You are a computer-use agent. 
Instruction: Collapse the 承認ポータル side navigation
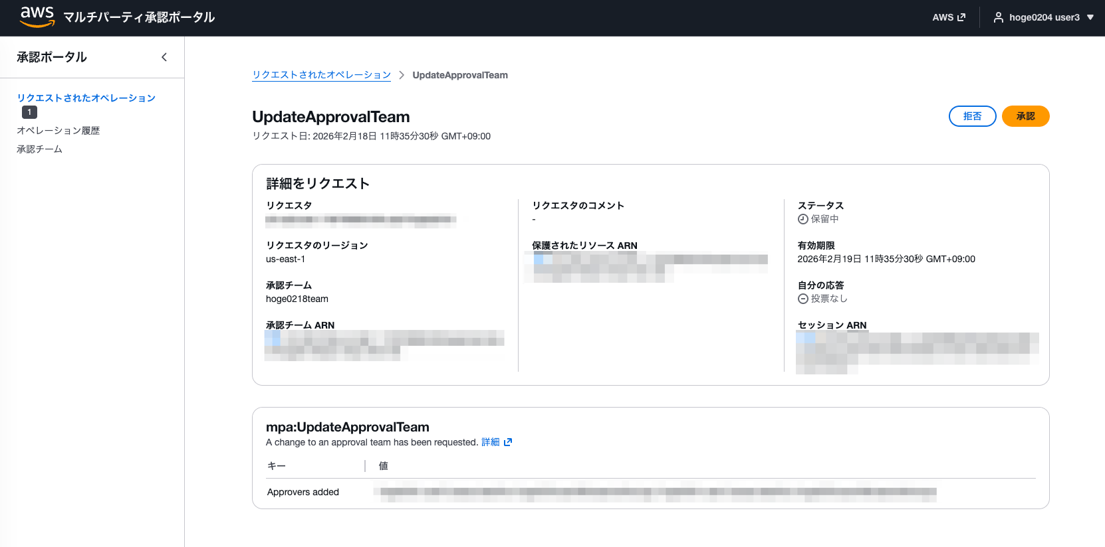coord(164,57)
